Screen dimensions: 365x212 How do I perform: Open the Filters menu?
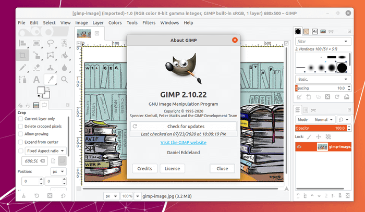tap(149, 23)
